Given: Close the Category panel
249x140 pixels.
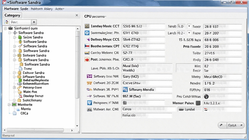Looking at the screenshot, I should [x=77, y=15].
